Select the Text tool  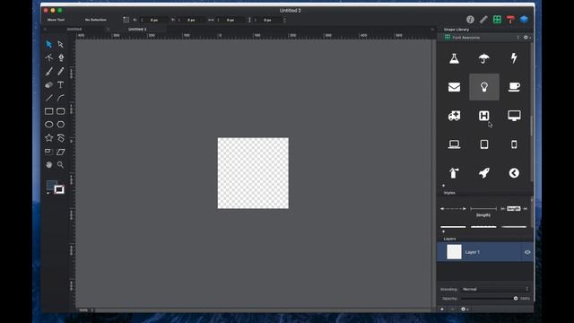click(x=61, y=84)
